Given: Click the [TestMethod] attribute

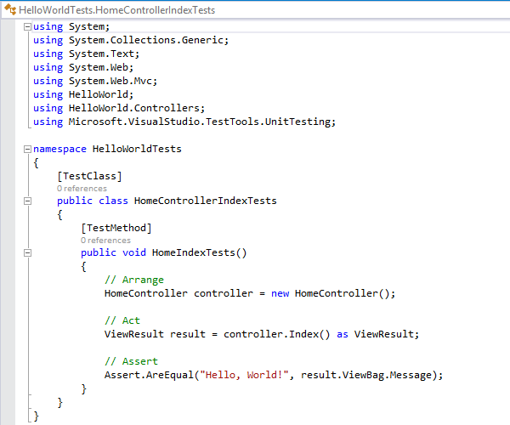Looking at the screenshot, I should coord(116,228).
